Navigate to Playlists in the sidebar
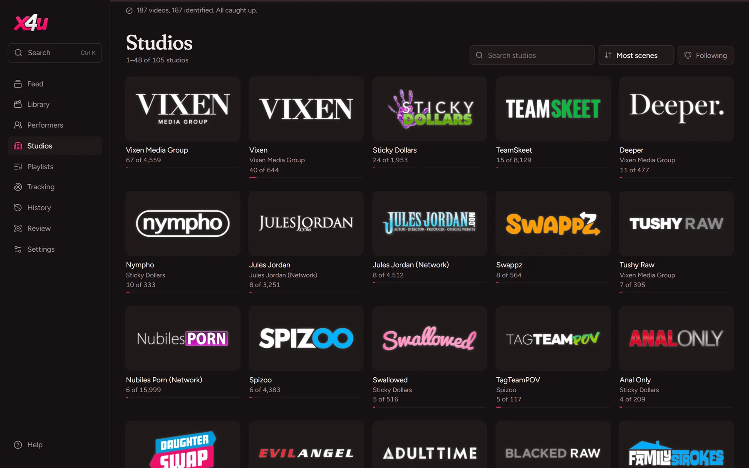The image size is (749, 468). pyautogui.click(x=55, y=167)
